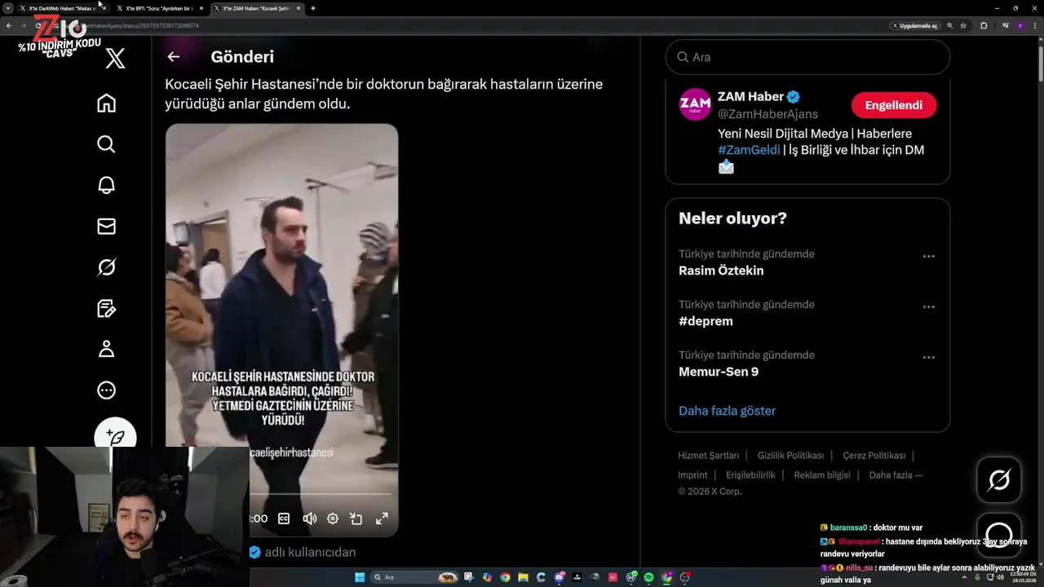Open ZAM Haber profile avatar
The width and height of the screenshot is (1044, 587).
695,104
